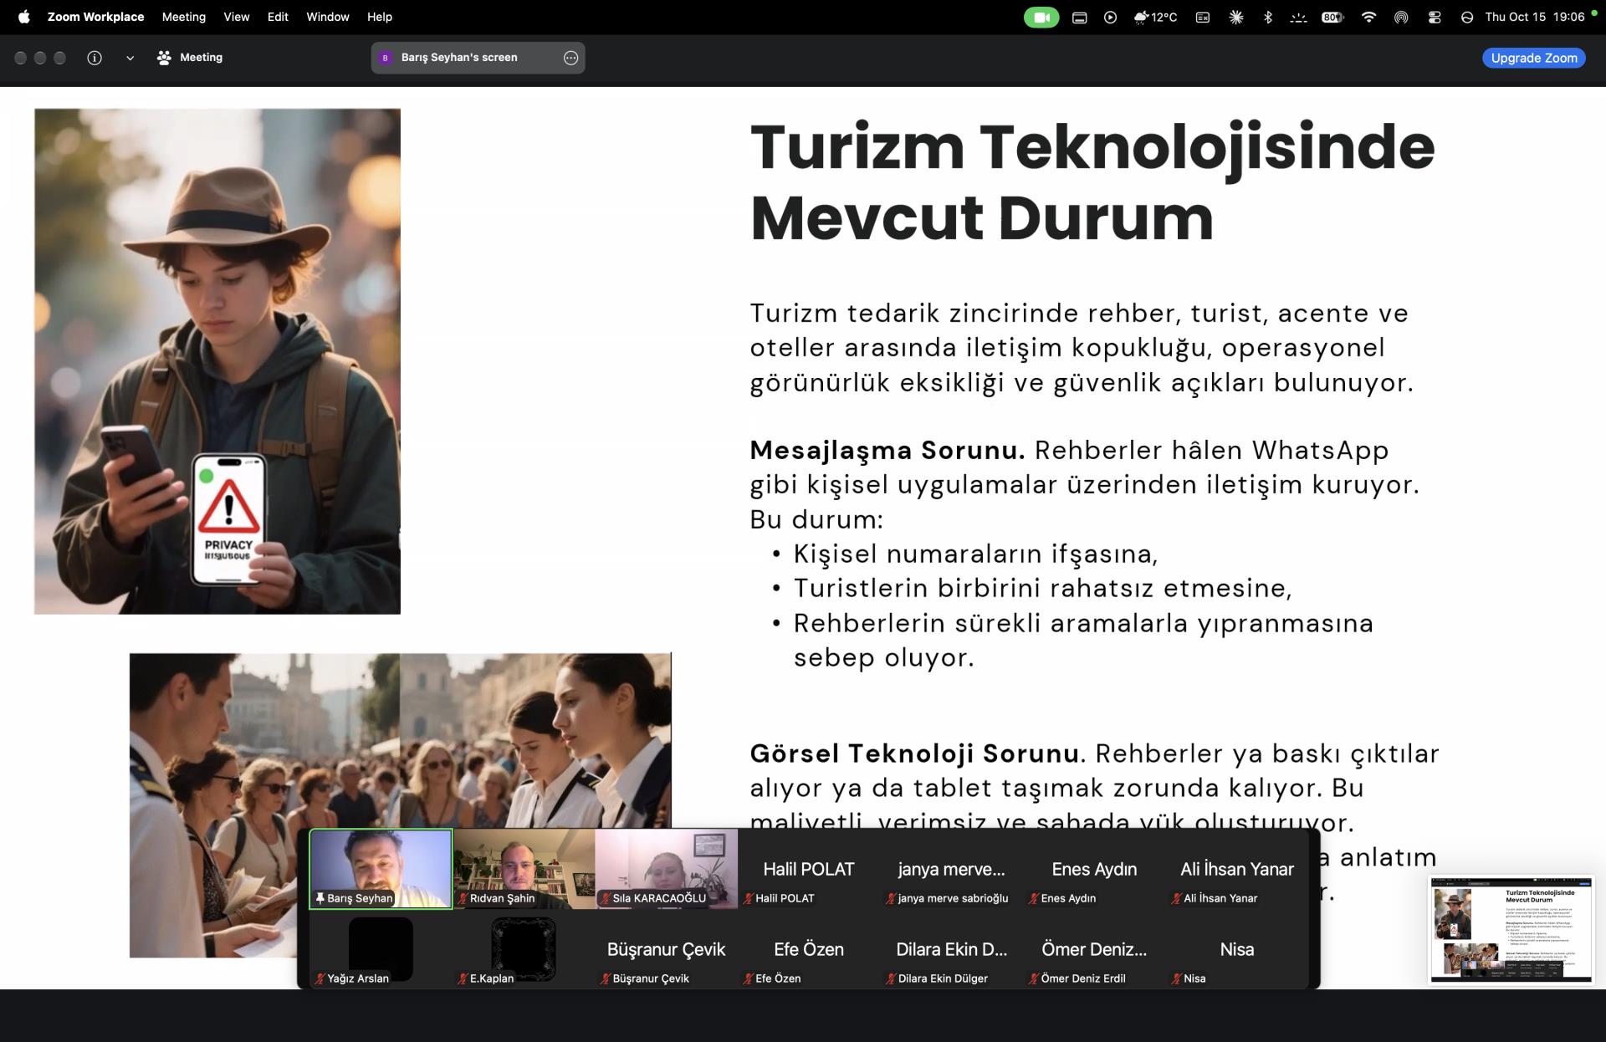Open the Zoom Workplace menu
Image resolution: width=1606 pixels, height=1042 pixels.
[95, 17]
